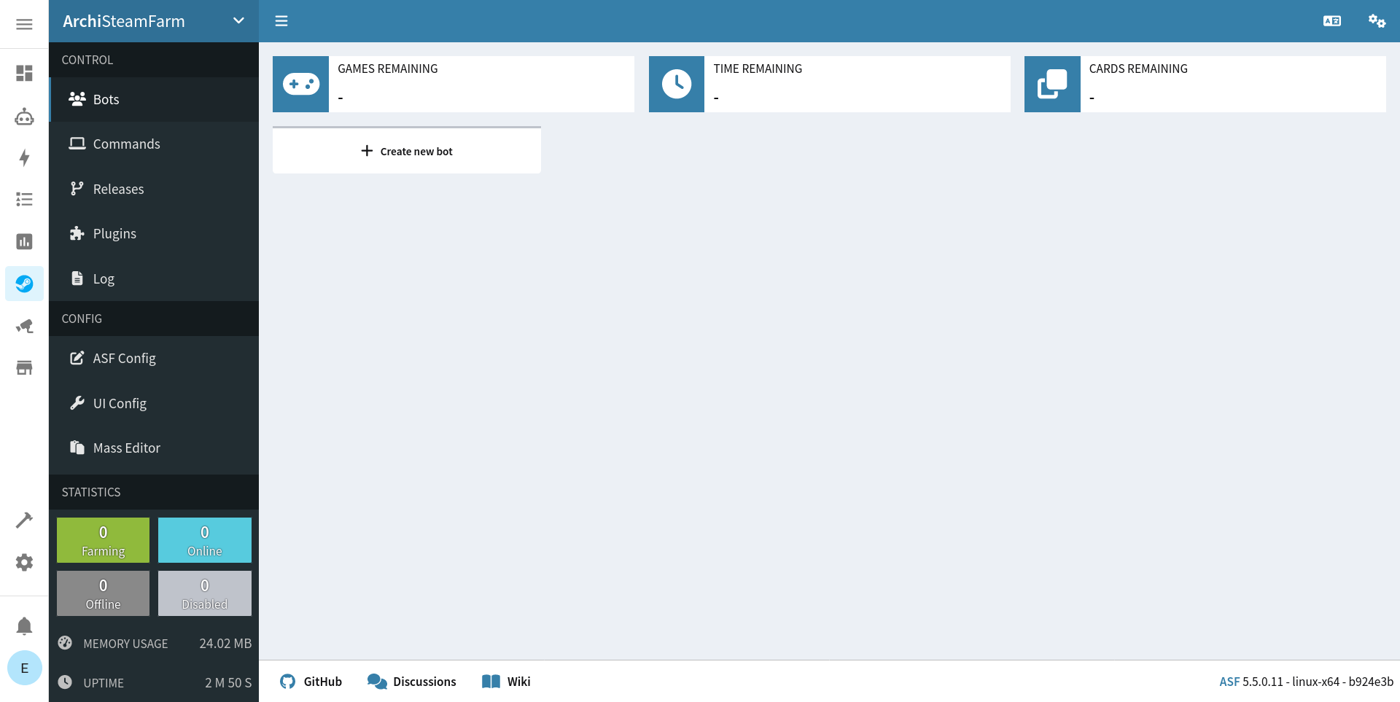Click the GAMES REMAINING label

(x=388, y=69)
